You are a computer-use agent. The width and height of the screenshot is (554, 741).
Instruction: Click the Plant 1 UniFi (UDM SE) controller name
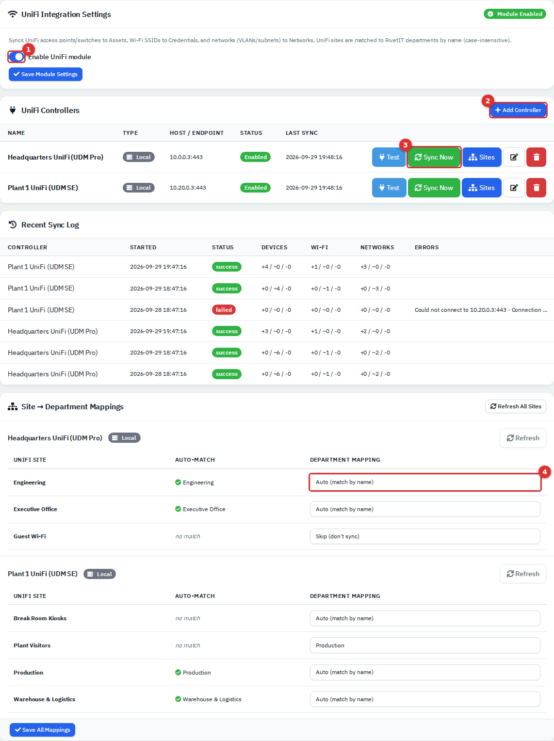point(43,188)
